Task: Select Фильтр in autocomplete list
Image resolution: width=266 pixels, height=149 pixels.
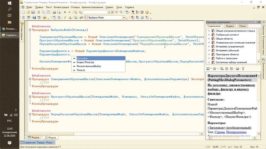Action: (99, 70)
